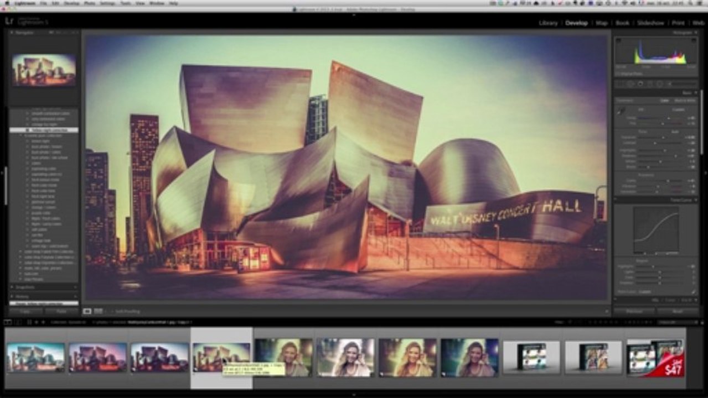This screenshot has height=398, width=708.
Task: Pick the White Balance eyedropper in Basic panel
Action: click(621, 111)
